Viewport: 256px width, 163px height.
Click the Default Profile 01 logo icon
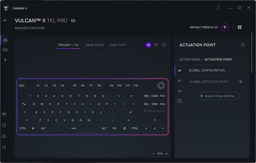(x=225, y=27)
